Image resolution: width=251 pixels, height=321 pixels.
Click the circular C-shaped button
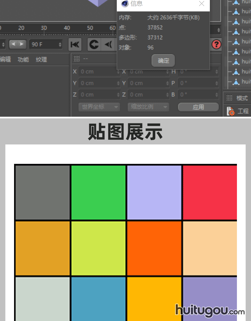[x=94, y=44]
